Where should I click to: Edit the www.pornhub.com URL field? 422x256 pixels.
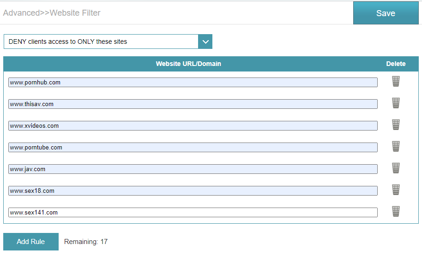pos(193,82)
